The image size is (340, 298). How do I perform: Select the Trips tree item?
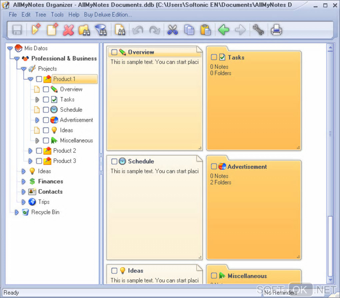(44, 202)
